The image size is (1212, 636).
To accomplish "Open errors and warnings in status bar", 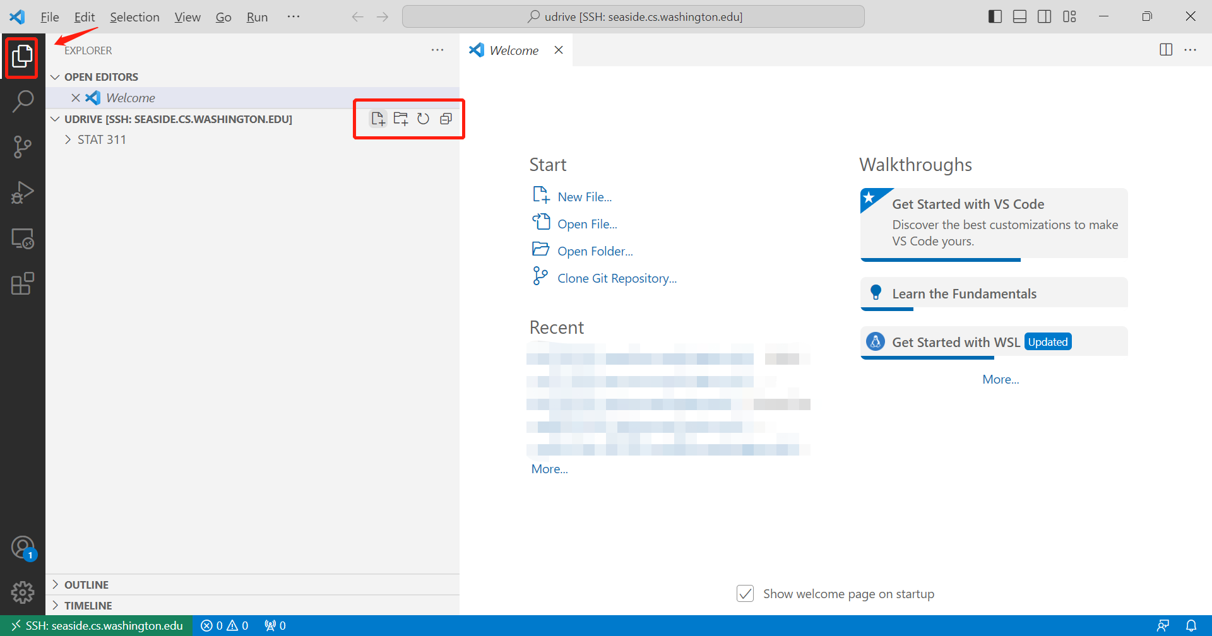I will [x=225, y=626].
